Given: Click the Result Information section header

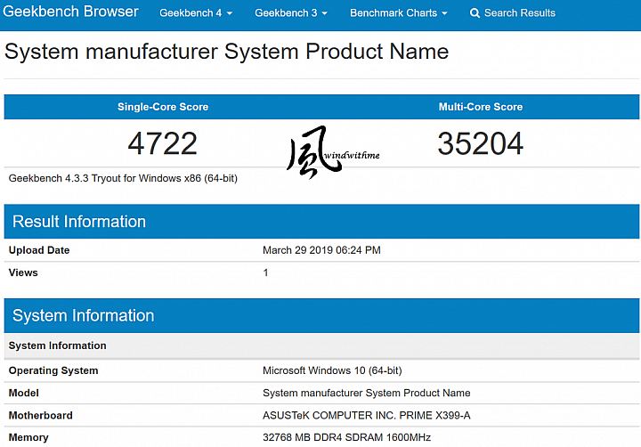Looking at the screenshot, I should pos(321,221).
